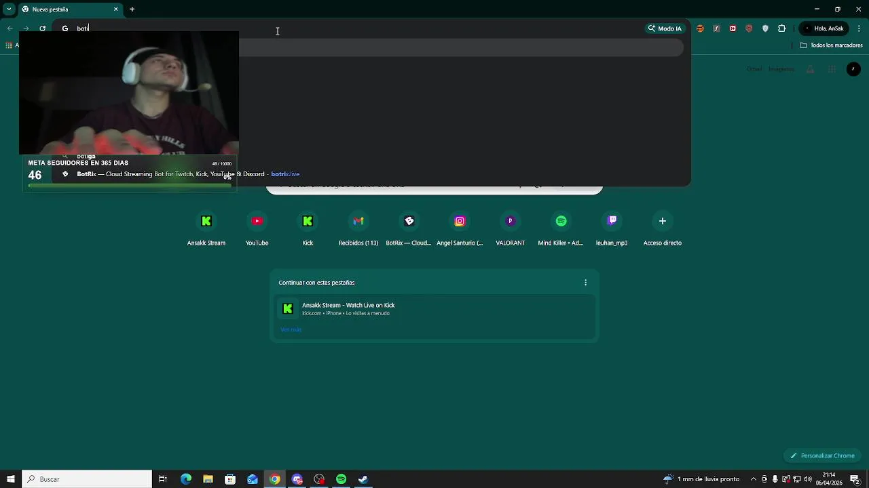Open the Windows Start menu
The image size is (869, 488).
[x=10, y=479]
